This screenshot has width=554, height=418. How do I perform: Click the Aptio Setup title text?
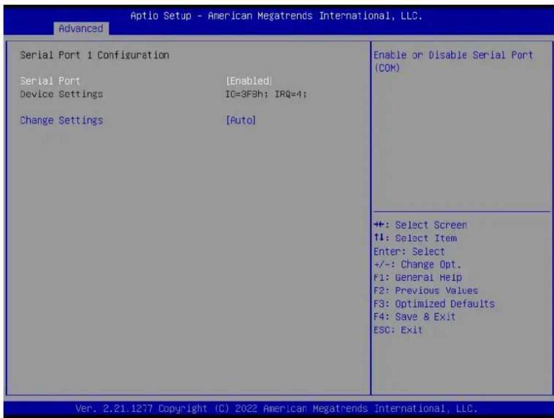[276, 16]
